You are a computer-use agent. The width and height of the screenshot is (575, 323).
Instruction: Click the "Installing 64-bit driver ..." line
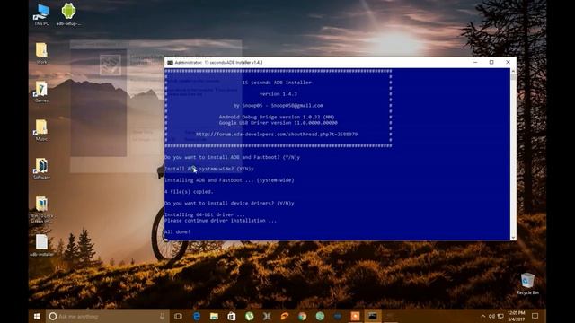coord(205,214)
